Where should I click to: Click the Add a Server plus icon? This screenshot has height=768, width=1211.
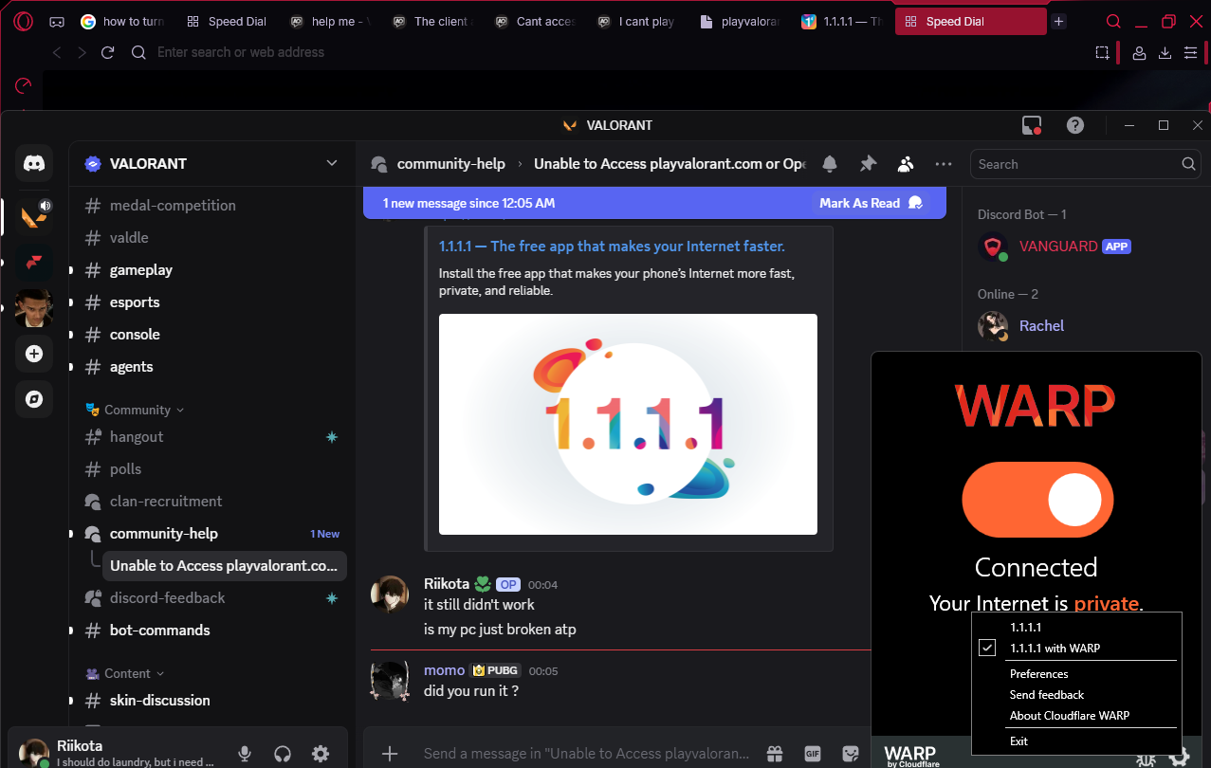point(34,354)
